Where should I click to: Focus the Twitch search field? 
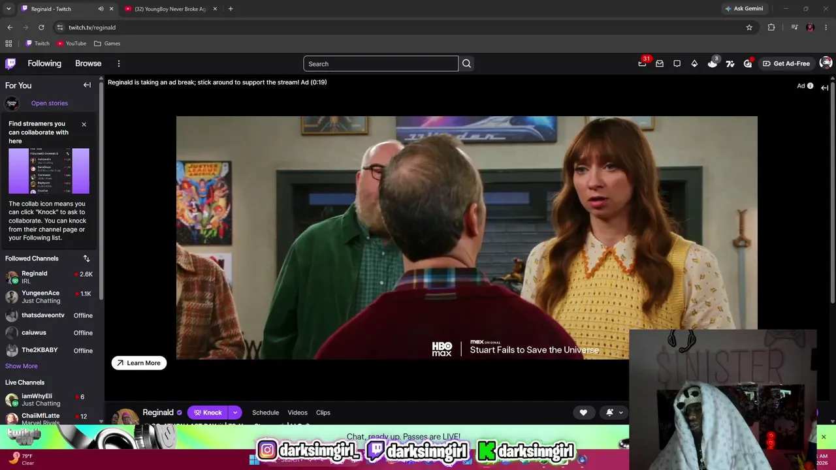point(381,63)
